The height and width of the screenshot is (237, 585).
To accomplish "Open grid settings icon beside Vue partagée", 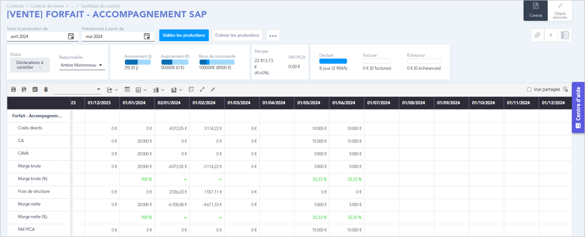I will [565, 90].
